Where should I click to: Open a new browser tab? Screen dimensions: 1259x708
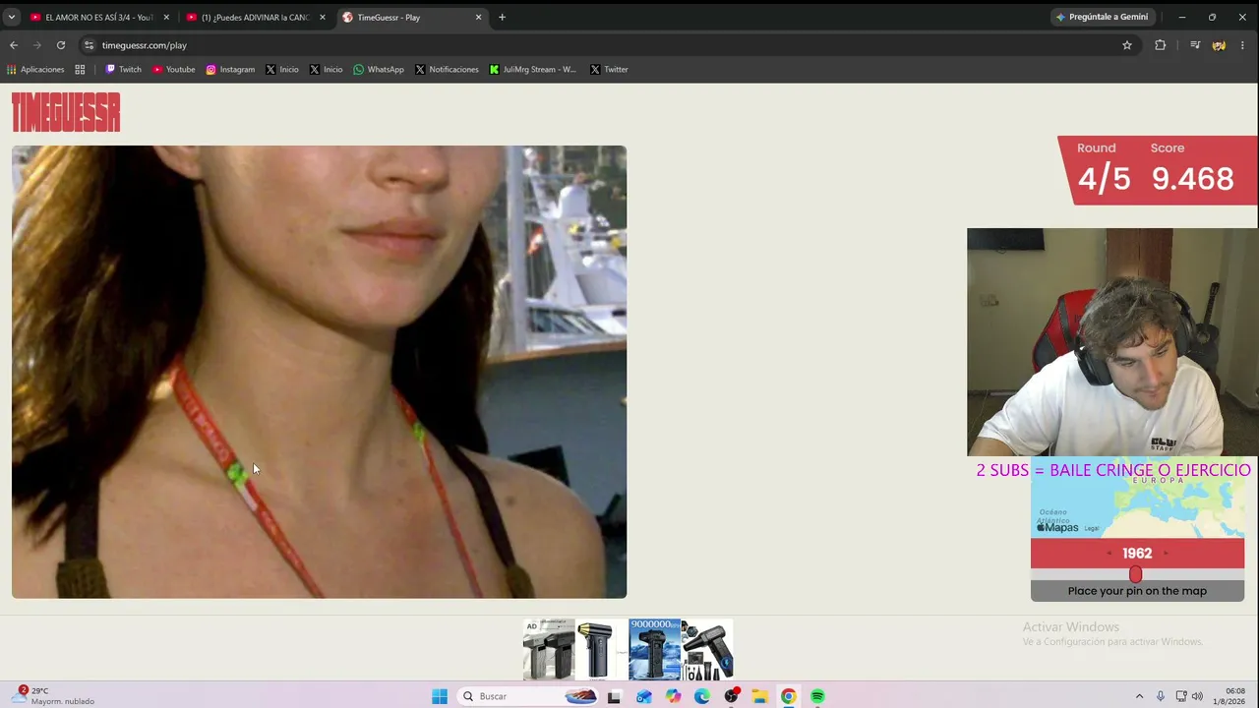click(502, 18)
